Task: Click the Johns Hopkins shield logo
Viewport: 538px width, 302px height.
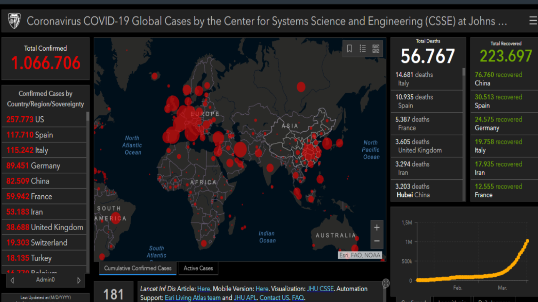Action: point(14,21)
